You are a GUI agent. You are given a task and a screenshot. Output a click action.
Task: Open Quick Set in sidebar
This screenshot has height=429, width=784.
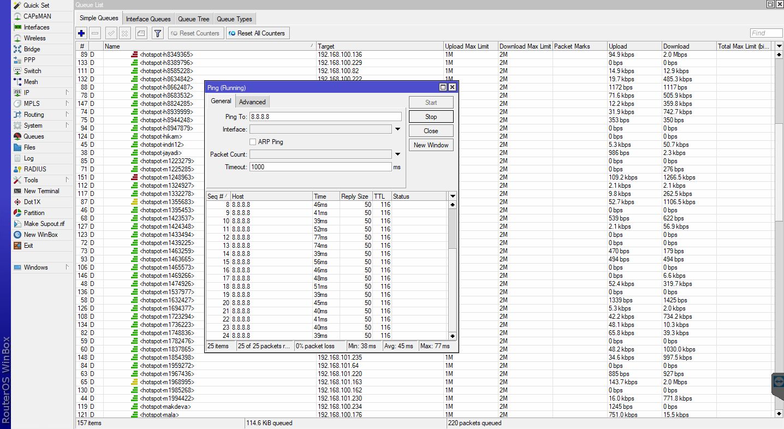[x=36, y=5]
